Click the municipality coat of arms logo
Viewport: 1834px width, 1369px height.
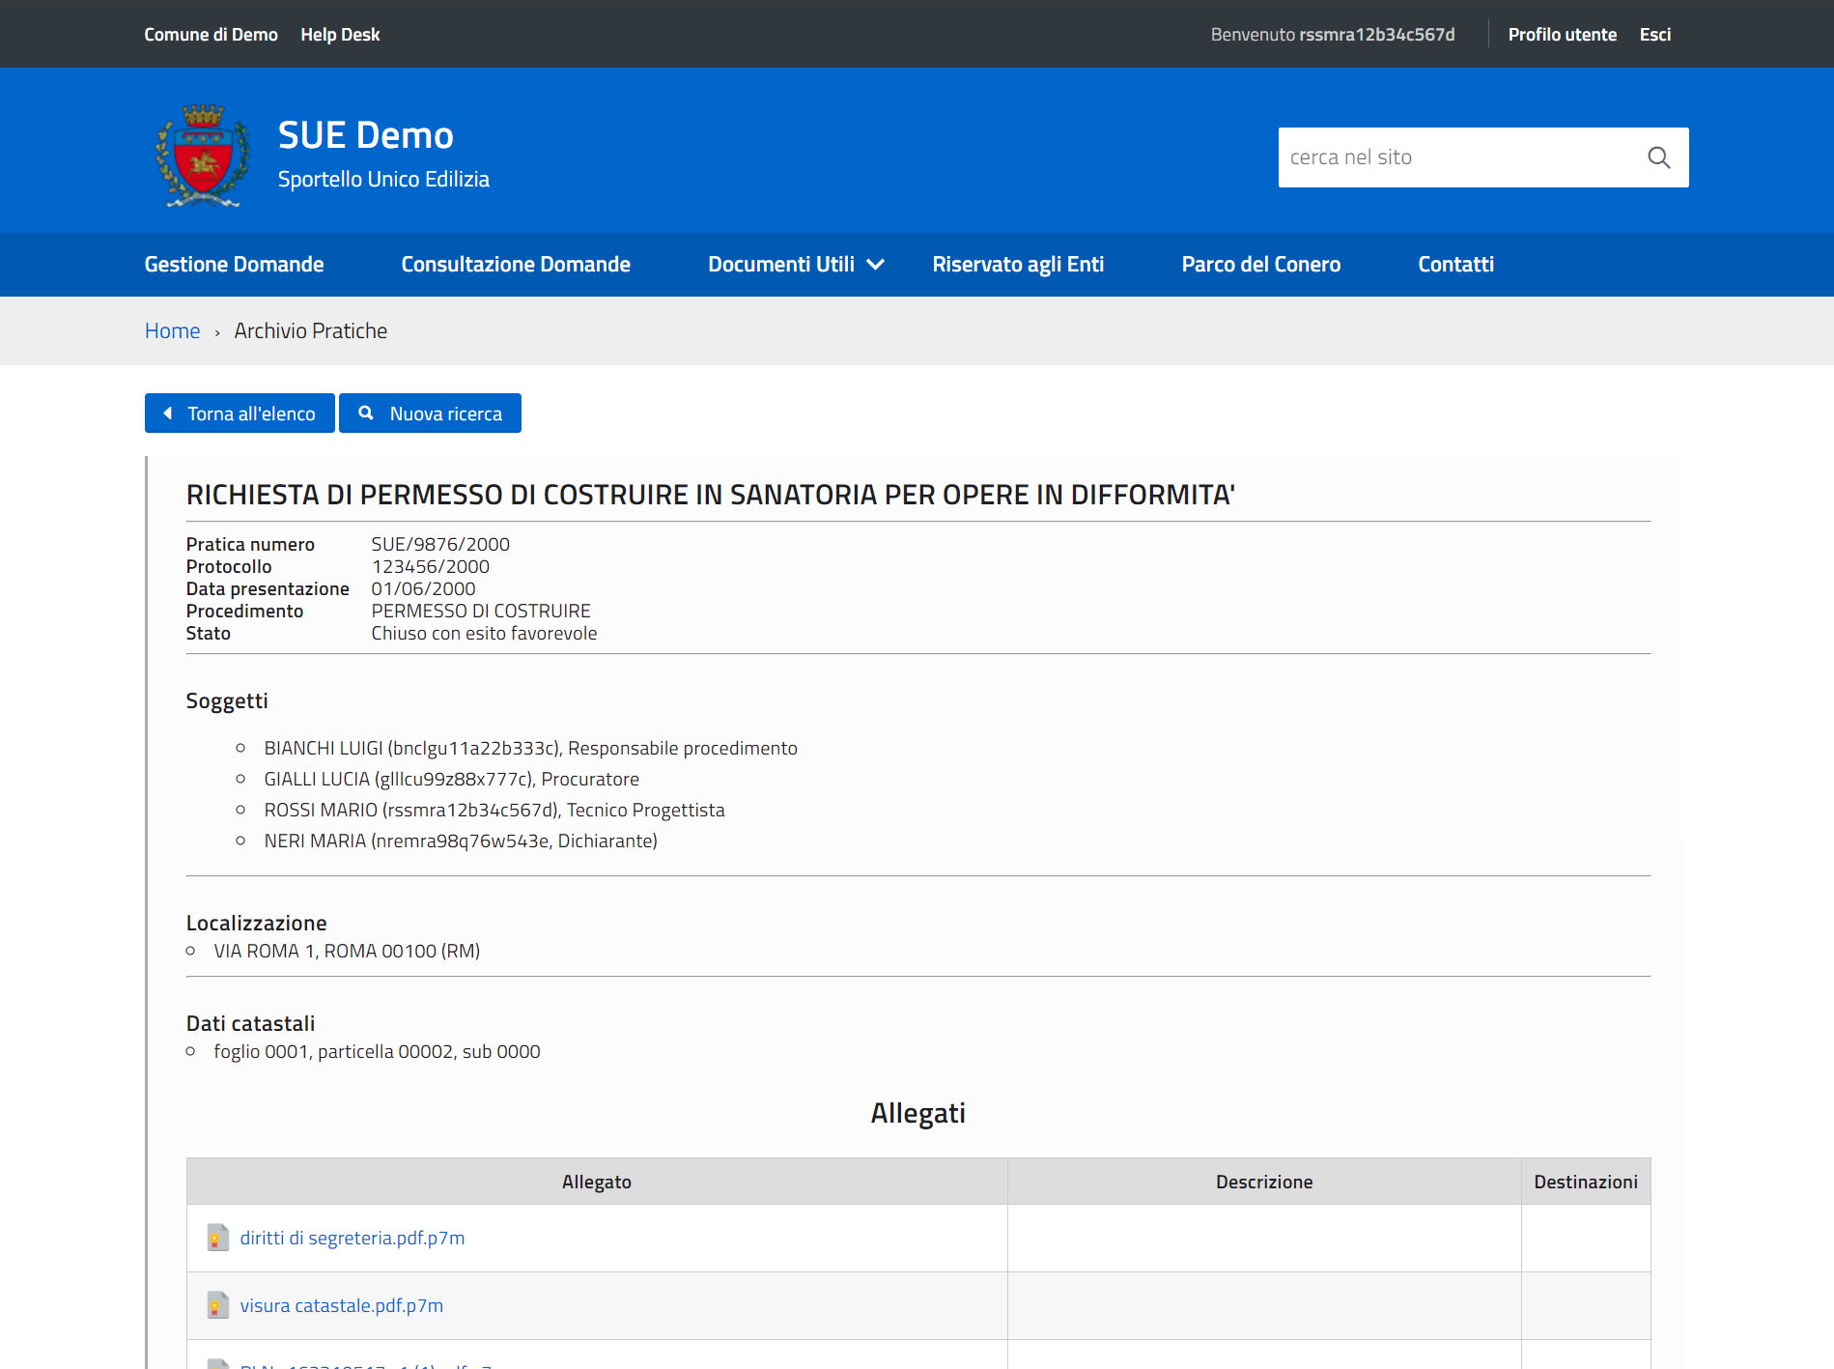(203, 156)
